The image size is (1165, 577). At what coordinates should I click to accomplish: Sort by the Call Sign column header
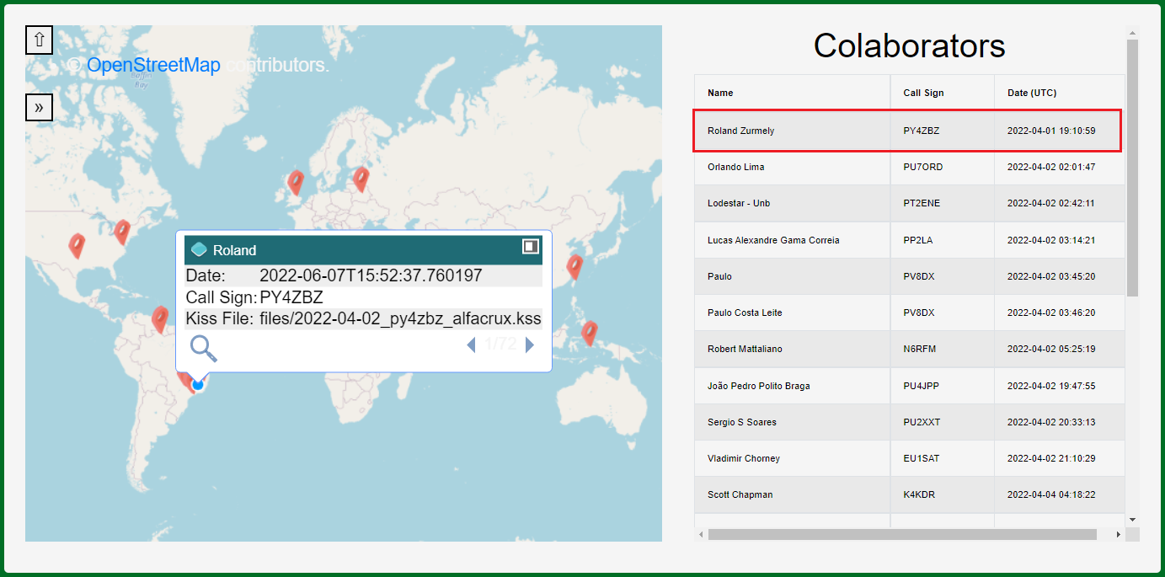[923, 93]
